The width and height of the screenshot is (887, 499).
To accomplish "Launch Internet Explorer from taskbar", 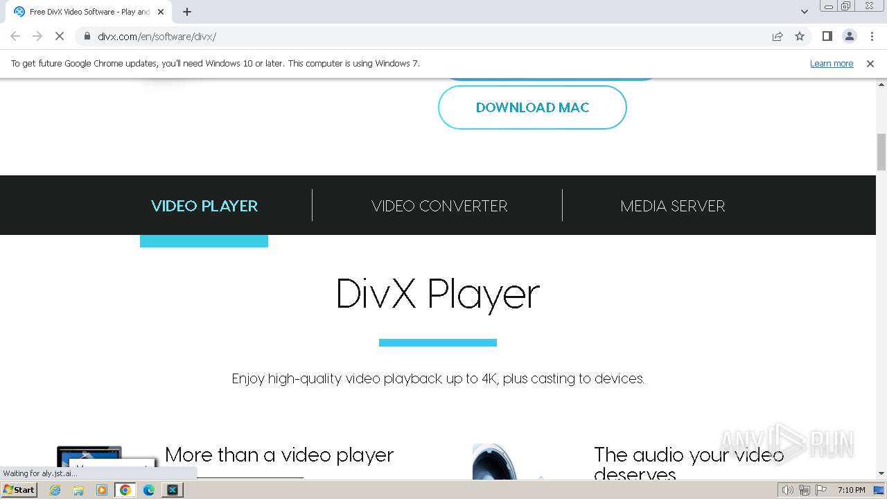I will [55, 490].
